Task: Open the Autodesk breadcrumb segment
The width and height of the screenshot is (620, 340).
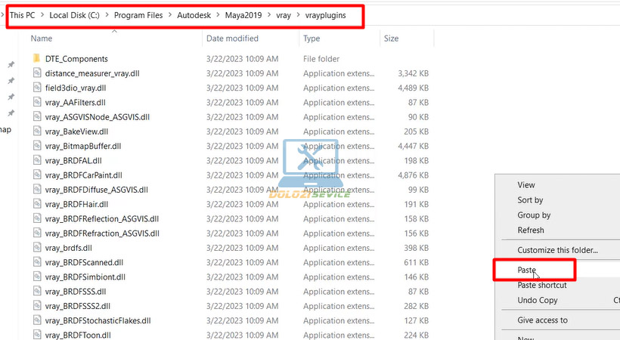Action: click(x=194, y=15)
